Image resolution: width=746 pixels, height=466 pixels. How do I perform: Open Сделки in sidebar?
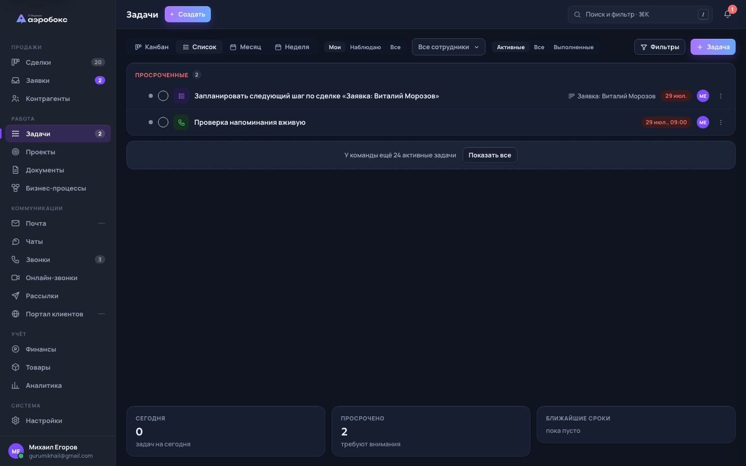[x=58, y=62]
